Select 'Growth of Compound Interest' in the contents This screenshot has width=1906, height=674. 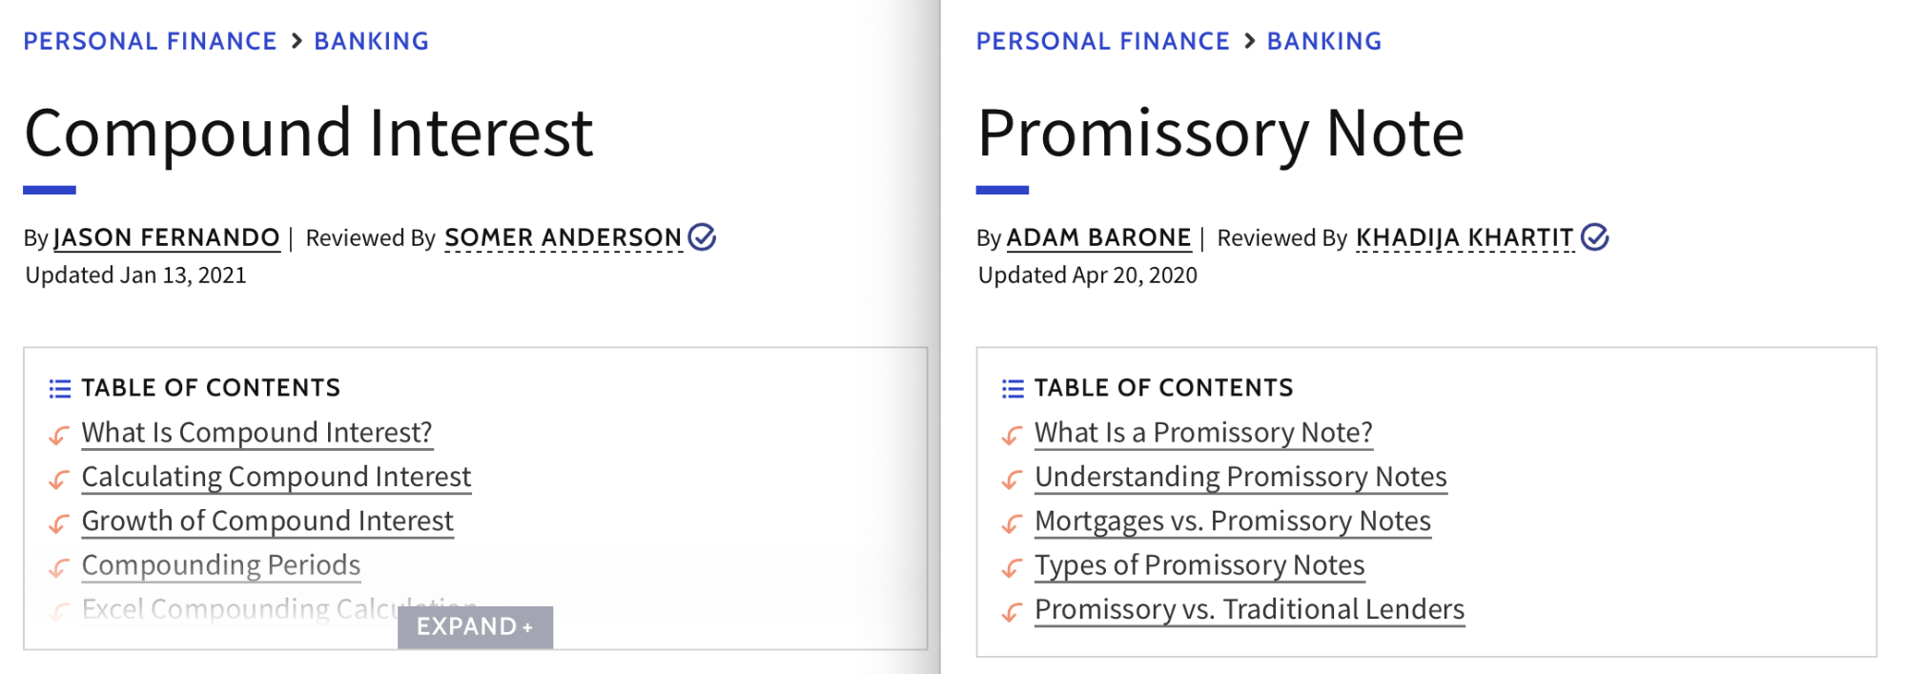pos(267,521)
